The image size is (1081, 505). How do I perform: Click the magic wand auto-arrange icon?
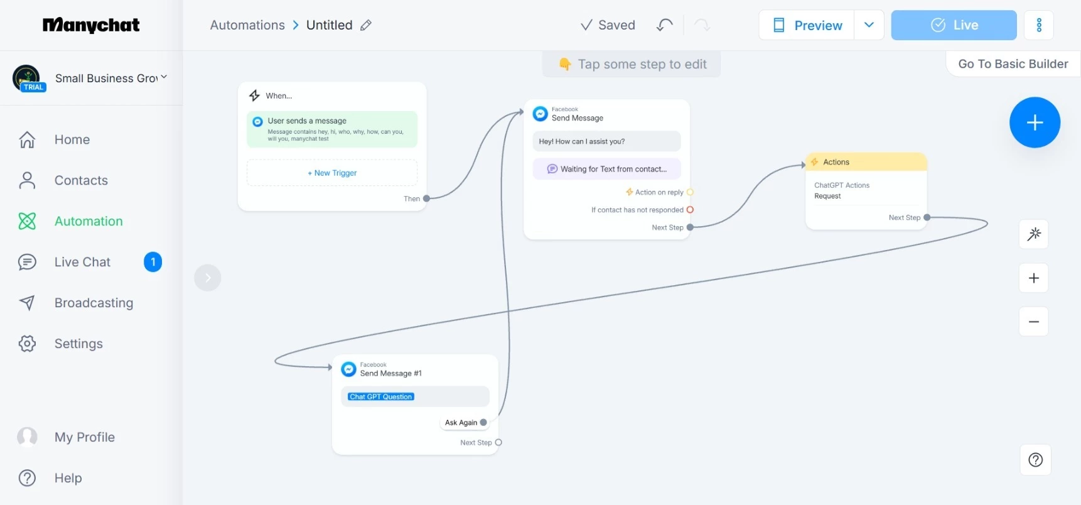[x=1034, y=234]
